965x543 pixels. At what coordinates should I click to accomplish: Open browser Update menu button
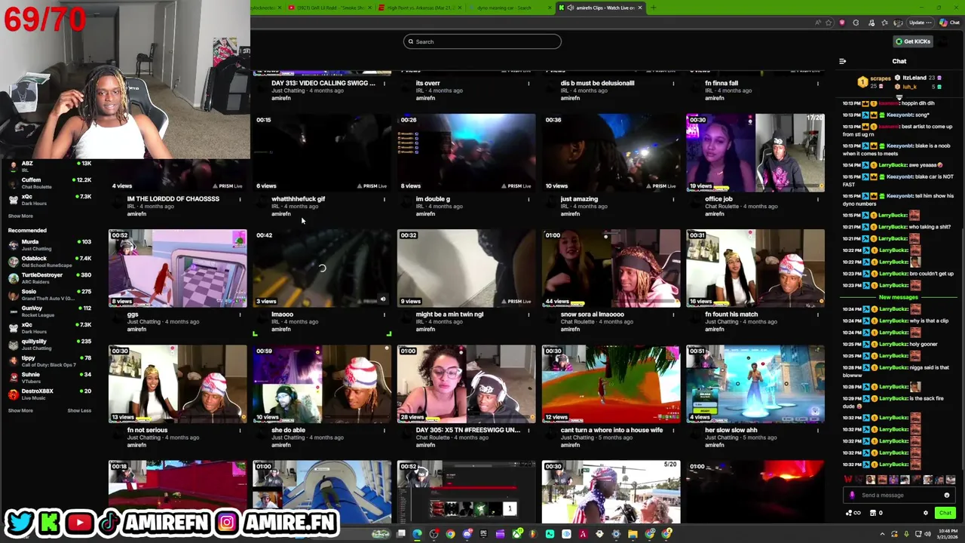(x=921, y=23)
